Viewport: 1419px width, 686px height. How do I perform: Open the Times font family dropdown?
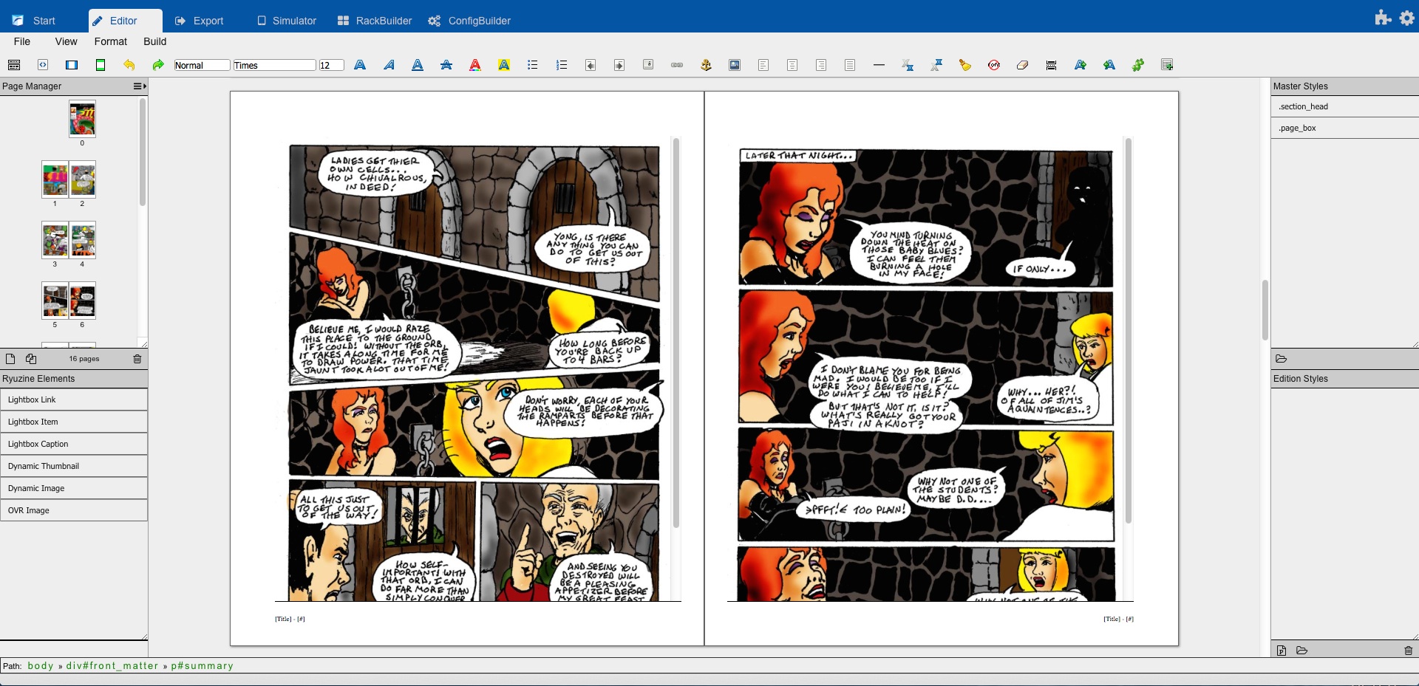[274, 65]
